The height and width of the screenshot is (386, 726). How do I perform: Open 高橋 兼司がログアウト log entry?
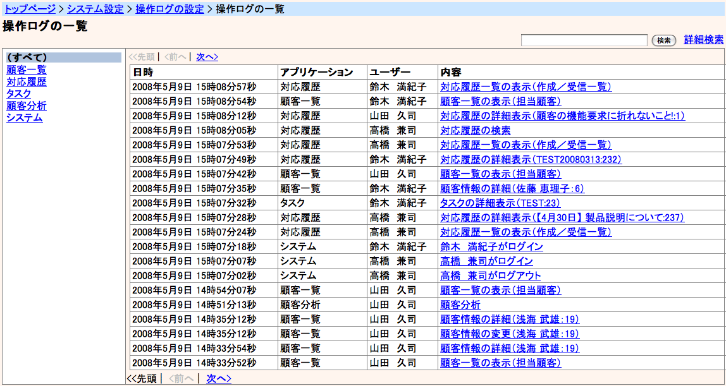490,276
